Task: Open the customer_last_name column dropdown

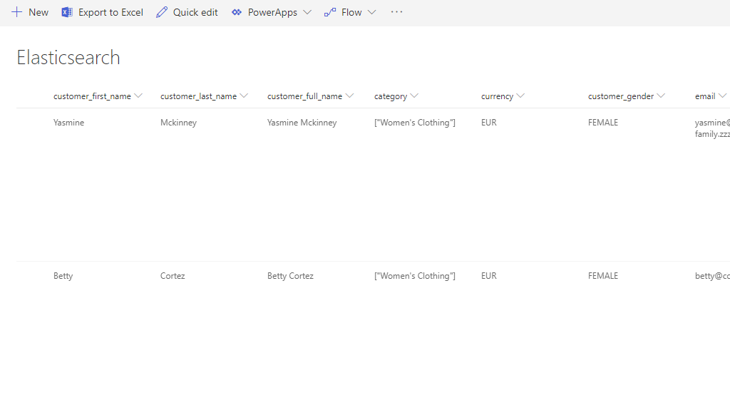Action: pos(244,96)
